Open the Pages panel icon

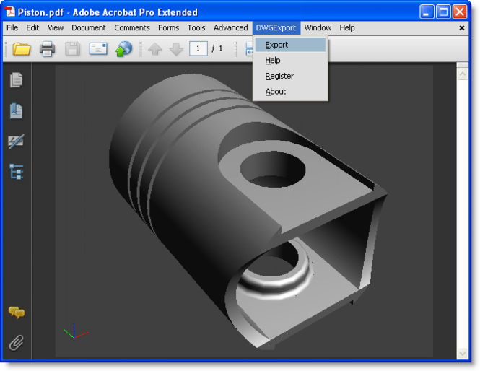click(x=16, y=80)
